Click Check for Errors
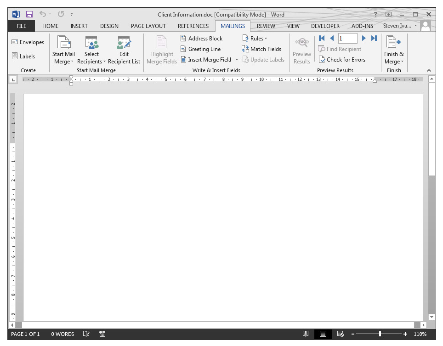This screenshot has width=443, height=346. [342, 60]
